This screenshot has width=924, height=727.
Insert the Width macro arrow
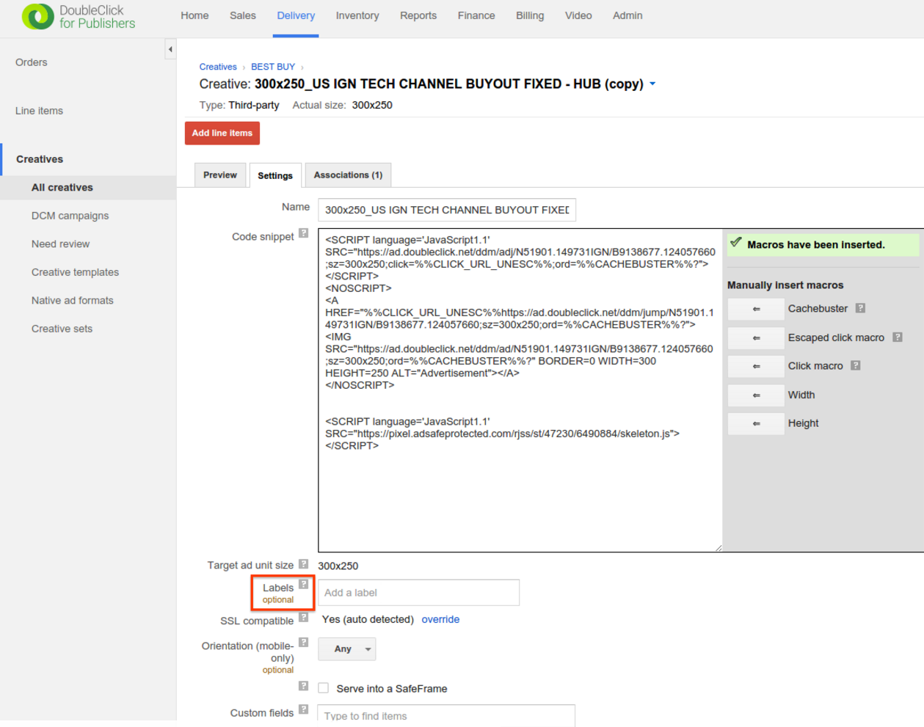coord(756,395)
